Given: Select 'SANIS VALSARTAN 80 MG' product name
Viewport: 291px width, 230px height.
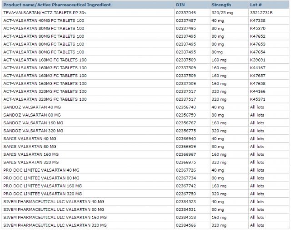Looking at the screenshot, I should pos(30,147).
